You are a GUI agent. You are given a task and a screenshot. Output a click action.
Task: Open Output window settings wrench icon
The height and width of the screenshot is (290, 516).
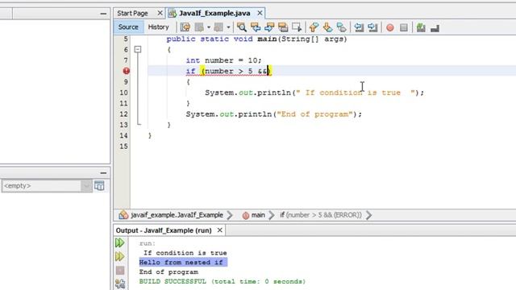(120, 284)
